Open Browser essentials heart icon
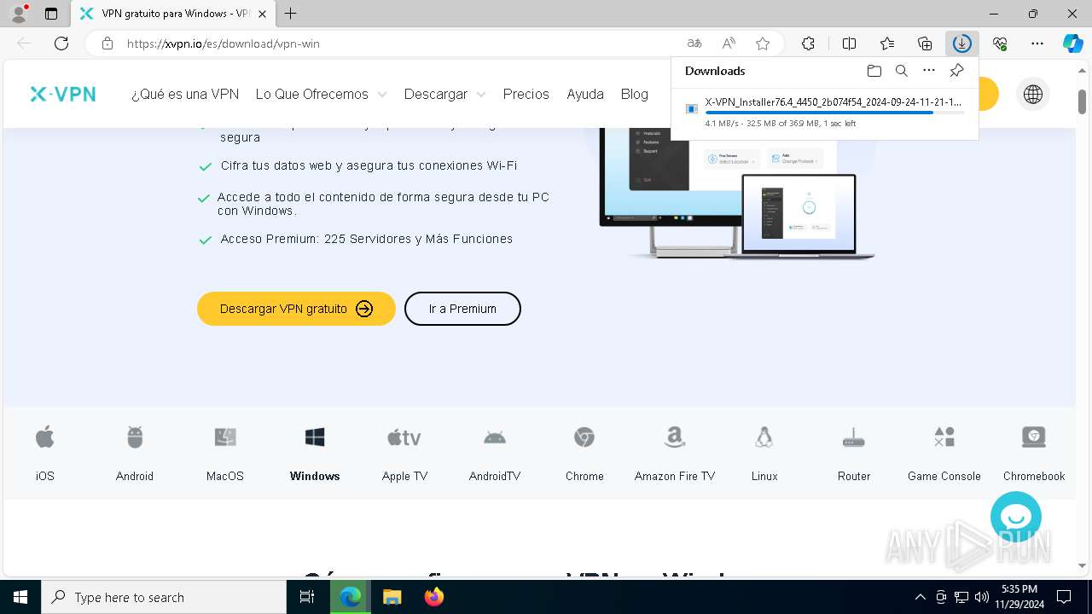1092x614 pixels. point(1000,43)
